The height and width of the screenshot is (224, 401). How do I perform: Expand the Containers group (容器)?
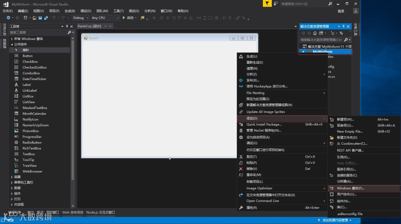pyautogui.click(x=12, y=177)
